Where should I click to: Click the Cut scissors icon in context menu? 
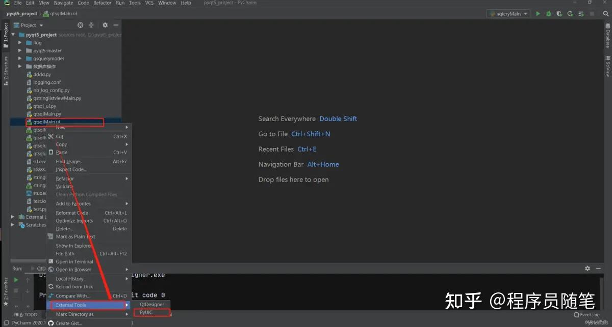click(x=51, y=136)
